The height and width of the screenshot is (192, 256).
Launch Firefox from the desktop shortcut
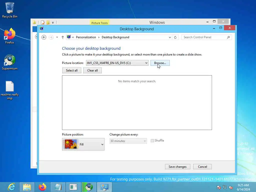10,36
